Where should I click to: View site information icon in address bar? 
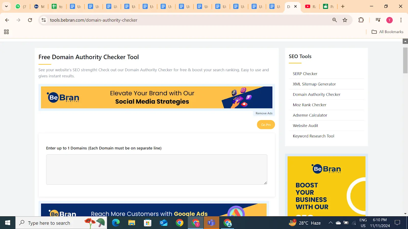44,20
